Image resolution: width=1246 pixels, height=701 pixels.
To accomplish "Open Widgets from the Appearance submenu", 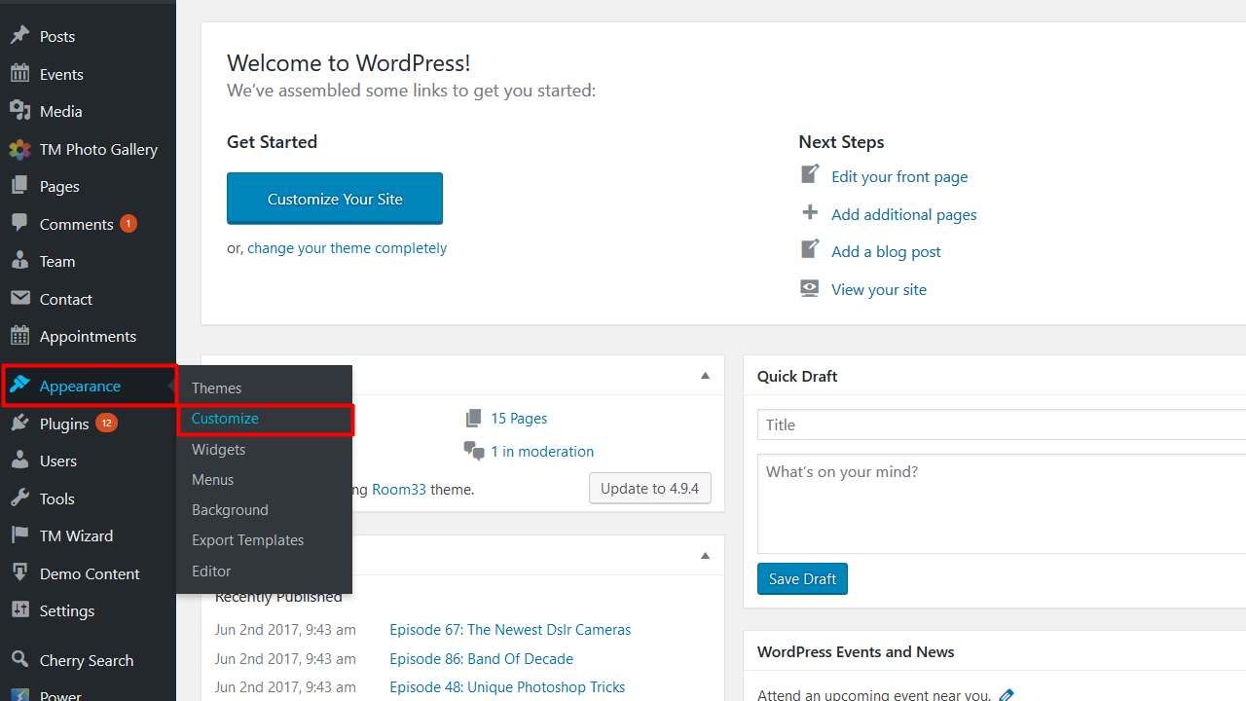I will 218,450.
